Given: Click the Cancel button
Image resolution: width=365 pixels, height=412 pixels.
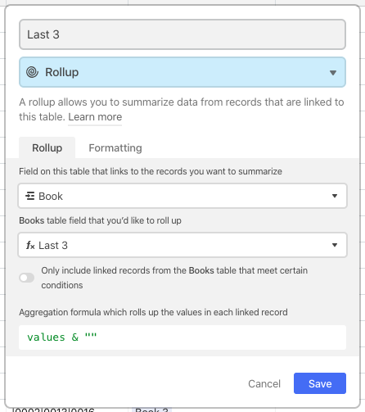Looking at the screenshot, I should (x=264, y=383).
